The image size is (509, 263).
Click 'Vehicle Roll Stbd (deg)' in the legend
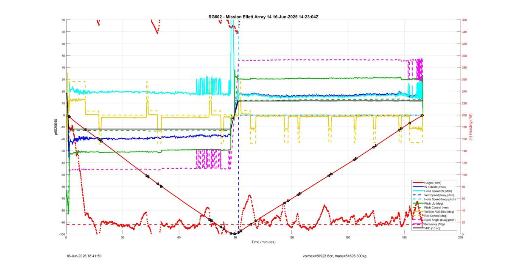(439, 211)
